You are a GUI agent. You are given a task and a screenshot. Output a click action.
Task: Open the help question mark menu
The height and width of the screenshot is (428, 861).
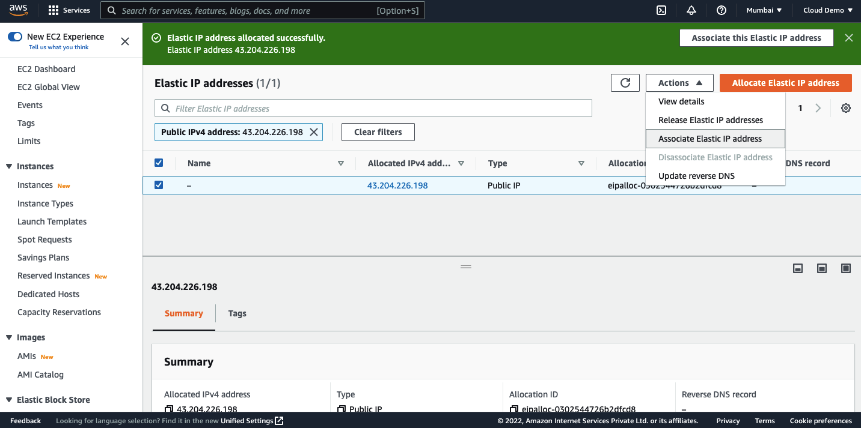pos(722,10)
